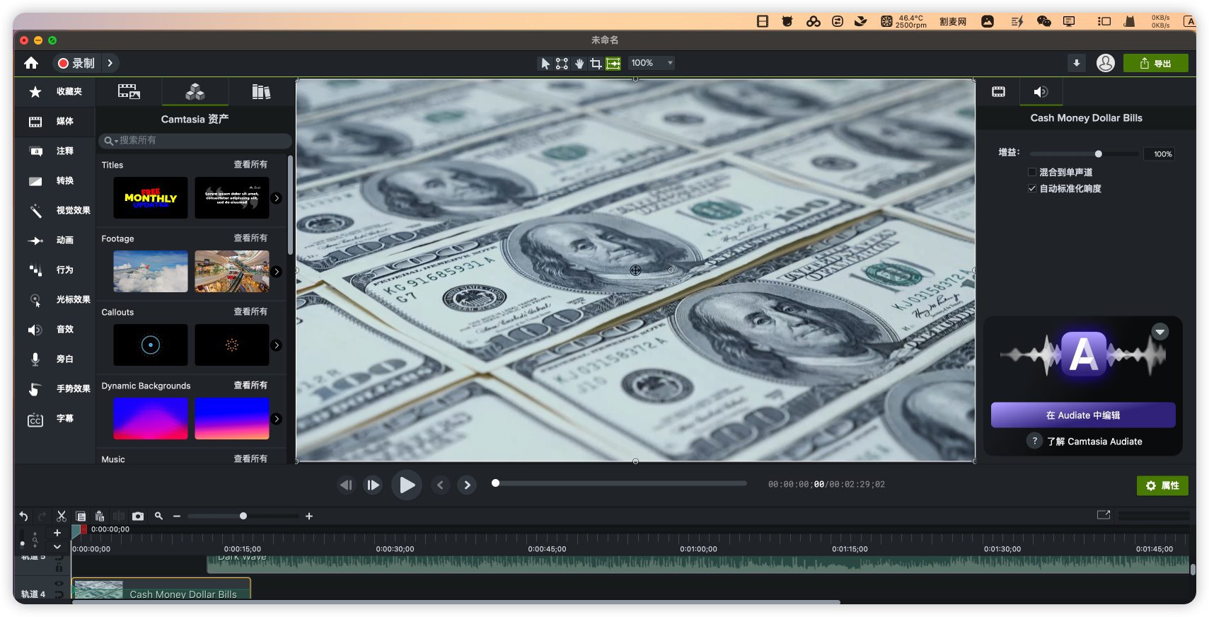Image resolution: width=1209 pixels, height=617 pixels.
Task: Adjust the 增益 gain slider handle
Action: tap(1098, 154)
